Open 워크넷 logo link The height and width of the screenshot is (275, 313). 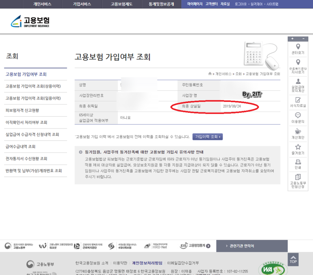pos(56,246)
